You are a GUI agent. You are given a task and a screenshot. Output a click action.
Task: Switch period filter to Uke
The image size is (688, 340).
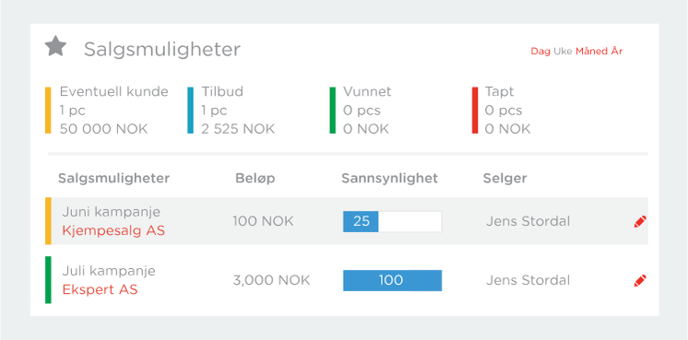(x=563, y=52)
